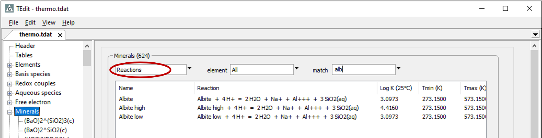Expand the Free electron node
The image size is (542, 138).
click(10, 102)
